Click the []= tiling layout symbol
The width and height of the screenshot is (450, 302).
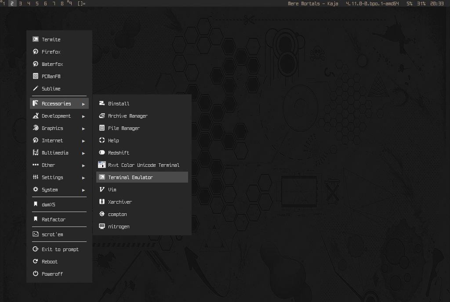click(81, 4)
